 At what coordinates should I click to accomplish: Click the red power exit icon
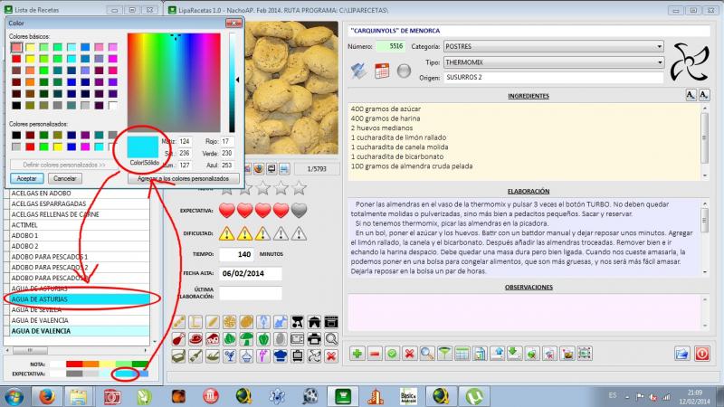702,354
